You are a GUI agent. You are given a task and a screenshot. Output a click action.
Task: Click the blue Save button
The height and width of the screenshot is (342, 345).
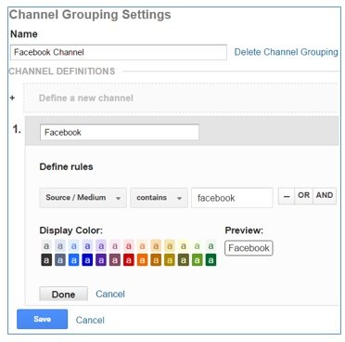(42, 319)
